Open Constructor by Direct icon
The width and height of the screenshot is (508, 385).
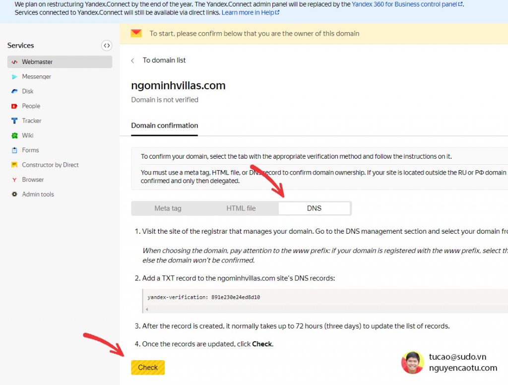[x=14, y=165]
